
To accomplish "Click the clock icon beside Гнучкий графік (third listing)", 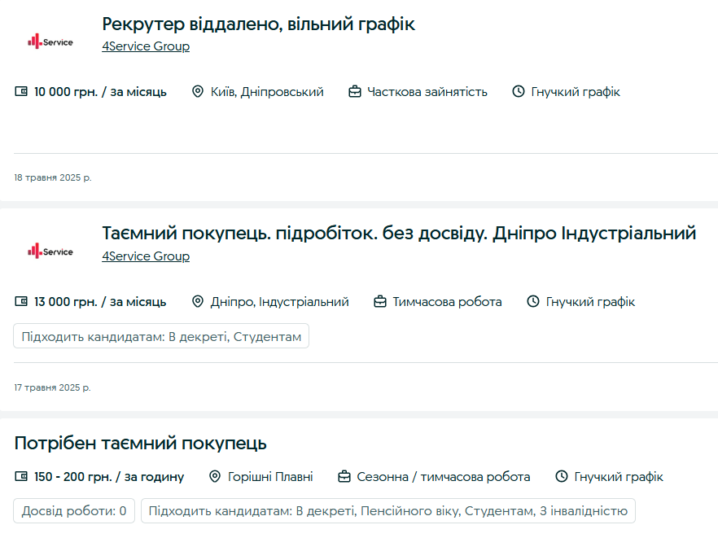I will click(x=561, y=476).
